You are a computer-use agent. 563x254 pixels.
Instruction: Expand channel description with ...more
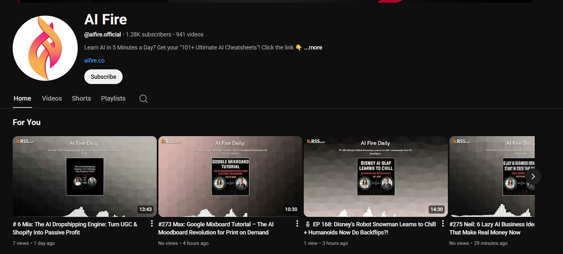pos(313,48)
